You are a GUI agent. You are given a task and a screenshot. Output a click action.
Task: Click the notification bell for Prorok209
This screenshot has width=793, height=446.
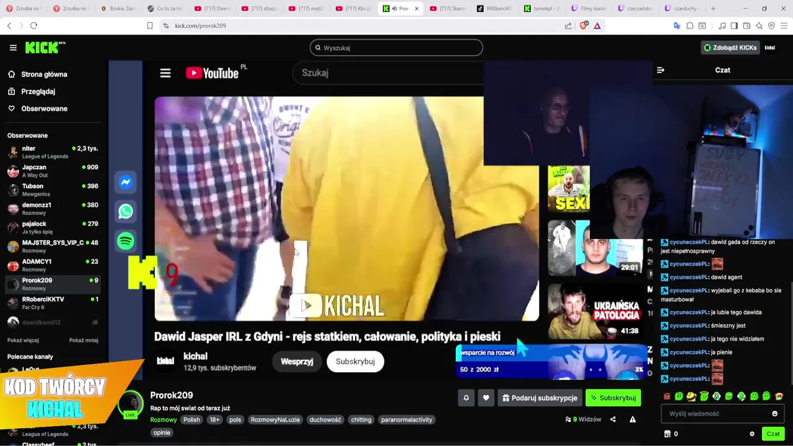pyautogui.click(x=466, y=398)
